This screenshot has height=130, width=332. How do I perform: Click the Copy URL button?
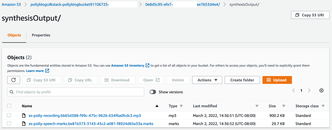click(x=81, y=80)
